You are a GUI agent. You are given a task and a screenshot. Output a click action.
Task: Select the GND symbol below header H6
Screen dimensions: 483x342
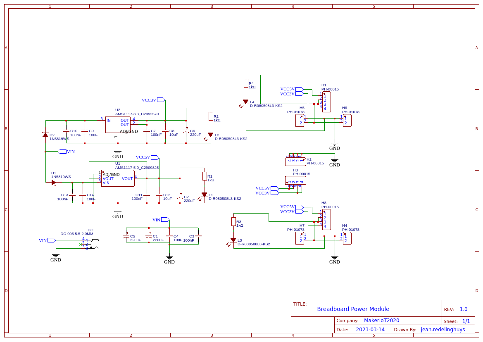click(334, 145)
